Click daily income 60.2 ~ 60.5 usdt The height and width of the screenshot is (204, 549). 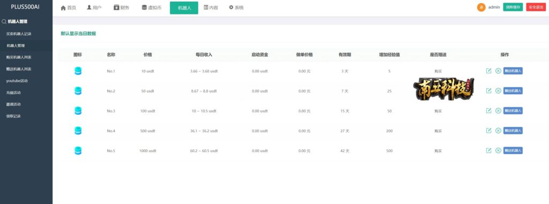click(204, 151)
